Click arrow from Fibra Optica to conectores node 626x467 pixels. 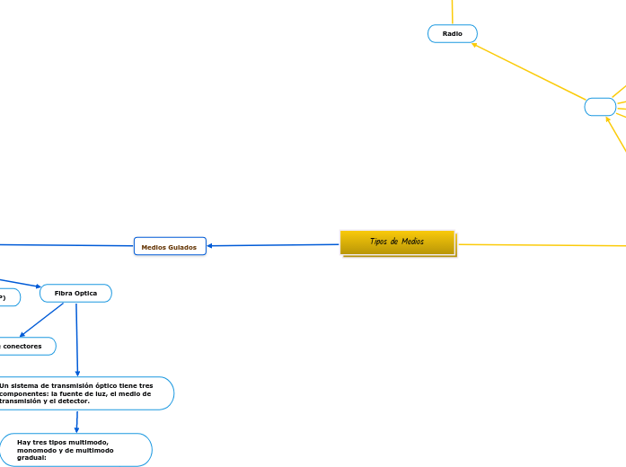pyautogui.click(x=42, y=321)
